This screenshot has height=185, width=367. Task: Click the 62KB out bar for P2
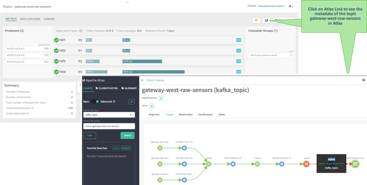[142, 61]
